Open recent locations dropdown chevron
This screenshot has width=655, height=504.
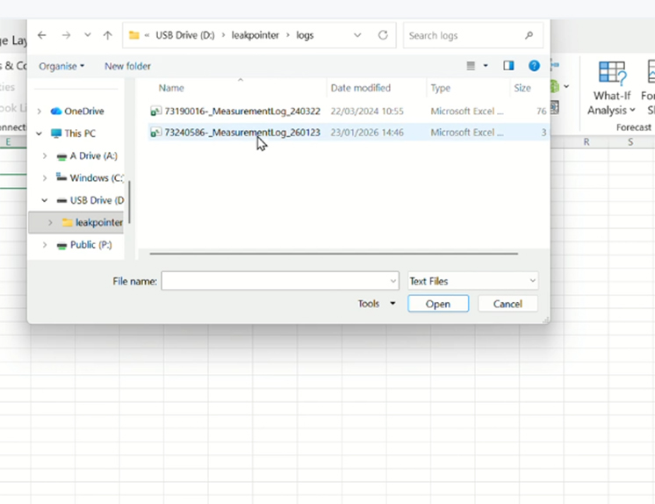87,35
